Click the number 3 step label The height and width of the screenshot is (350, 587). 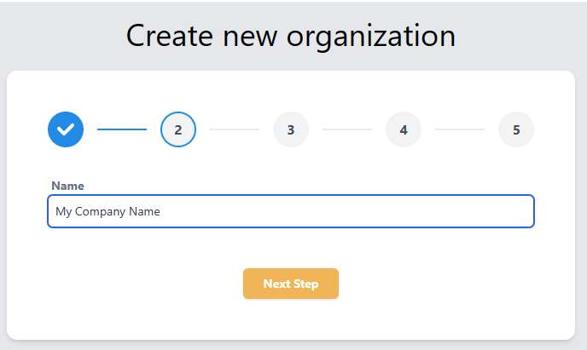tap(291, 130)
